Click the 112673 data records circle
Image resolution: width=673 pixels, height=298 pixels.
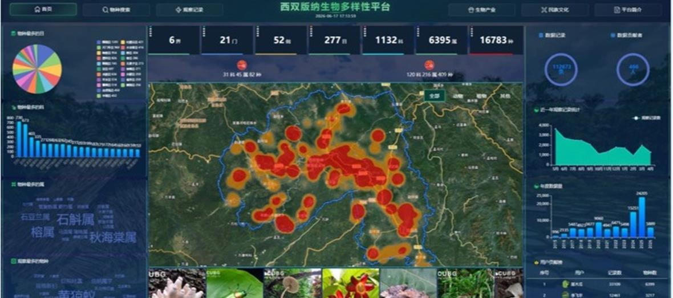[x=561, y=69]
